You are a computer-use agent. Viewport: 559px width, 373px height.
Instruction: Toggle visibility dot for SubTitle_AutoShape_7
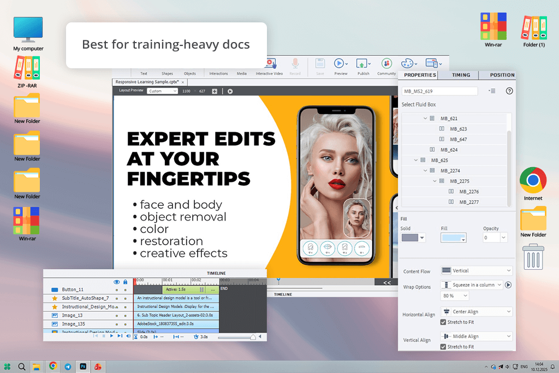point(117,299)
